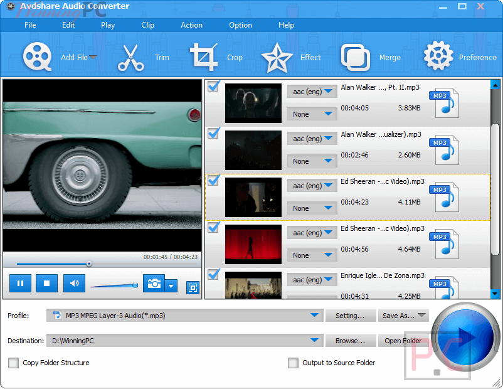Click the Merge icon
The image size is (503, 389).
point(355,58)
